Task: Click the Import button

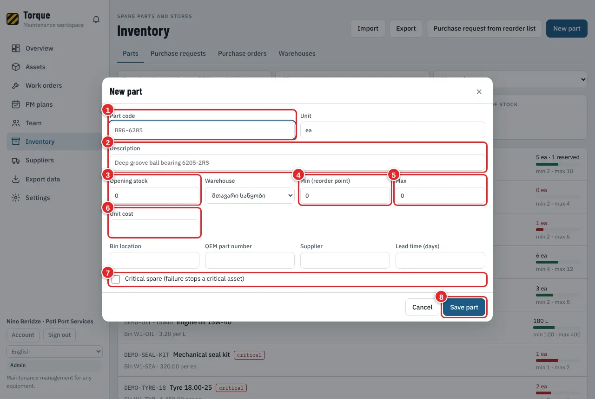Action: coord(368,28)
